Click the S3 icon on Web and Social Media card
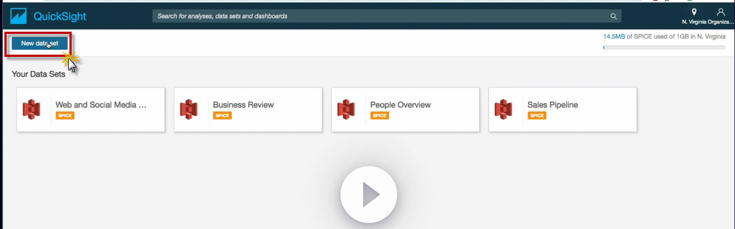 click(32, 109)
